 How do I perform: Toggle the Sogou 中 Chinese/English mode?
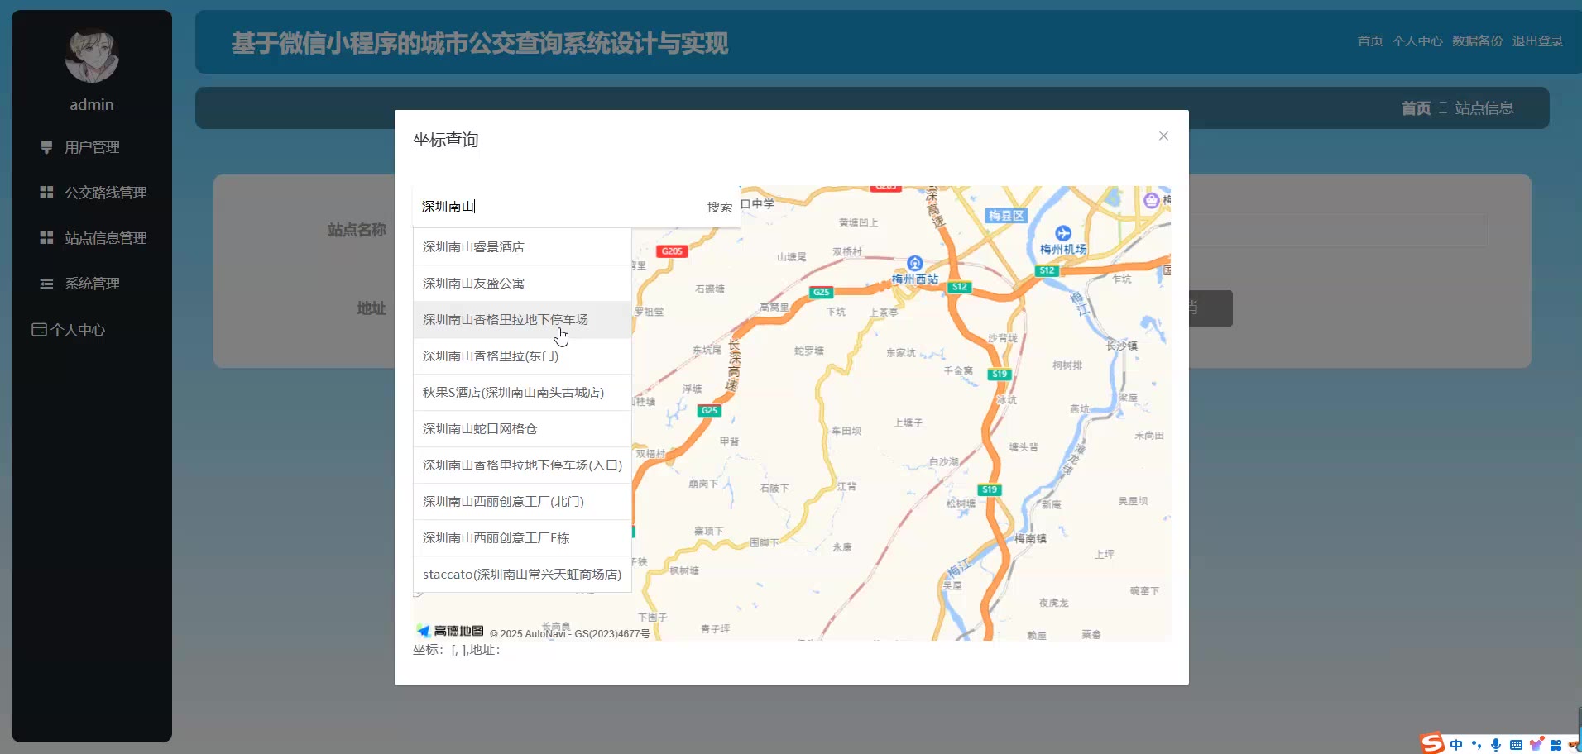point(1456,745)
